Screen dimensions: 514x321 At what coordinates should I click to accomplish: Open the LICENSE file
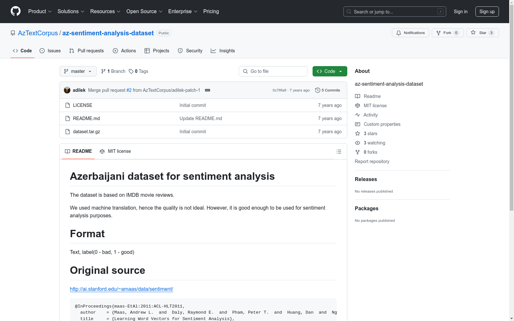[x=83, y=105]
